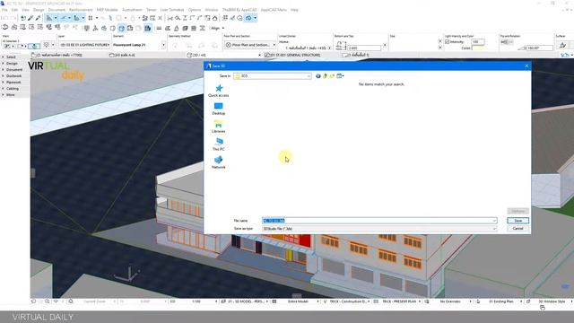Viewport: 574px width, 323px height.
Task: Create new folder in Save dialog
Action: tap(332, 75)
